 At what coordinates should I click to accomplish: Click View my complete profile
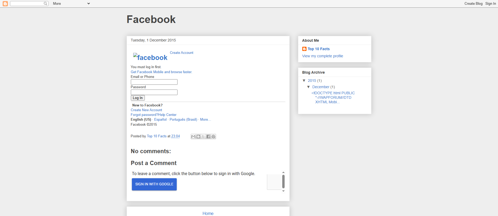coord(323,56)
